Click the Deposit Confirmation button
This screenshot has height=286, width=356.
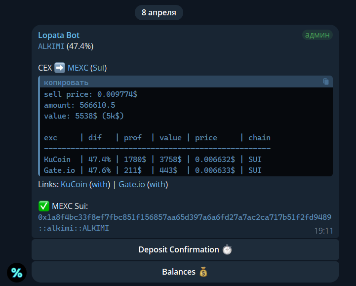point(185,249)
